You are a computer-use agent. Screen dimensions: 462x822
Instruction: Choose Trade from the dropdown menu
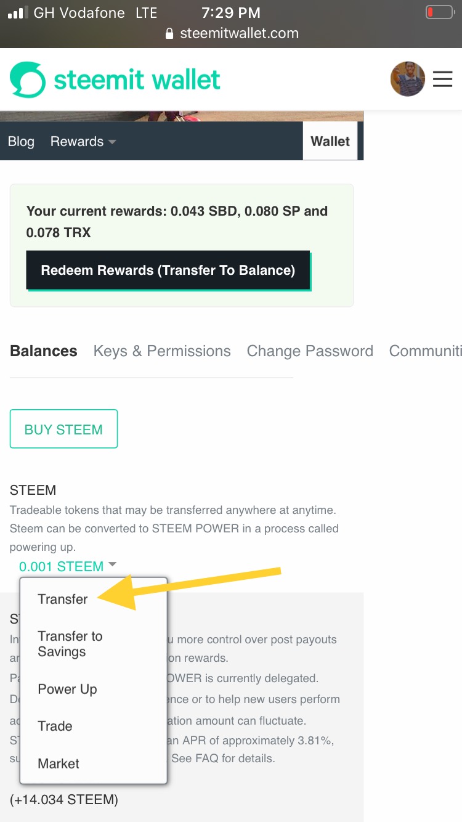pos(55,726)
